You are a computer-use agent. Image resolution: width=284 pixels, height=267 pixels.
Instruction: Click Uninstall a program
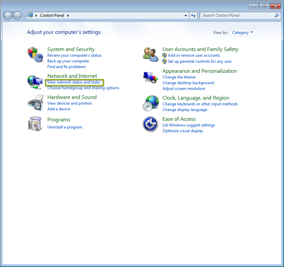65,127
